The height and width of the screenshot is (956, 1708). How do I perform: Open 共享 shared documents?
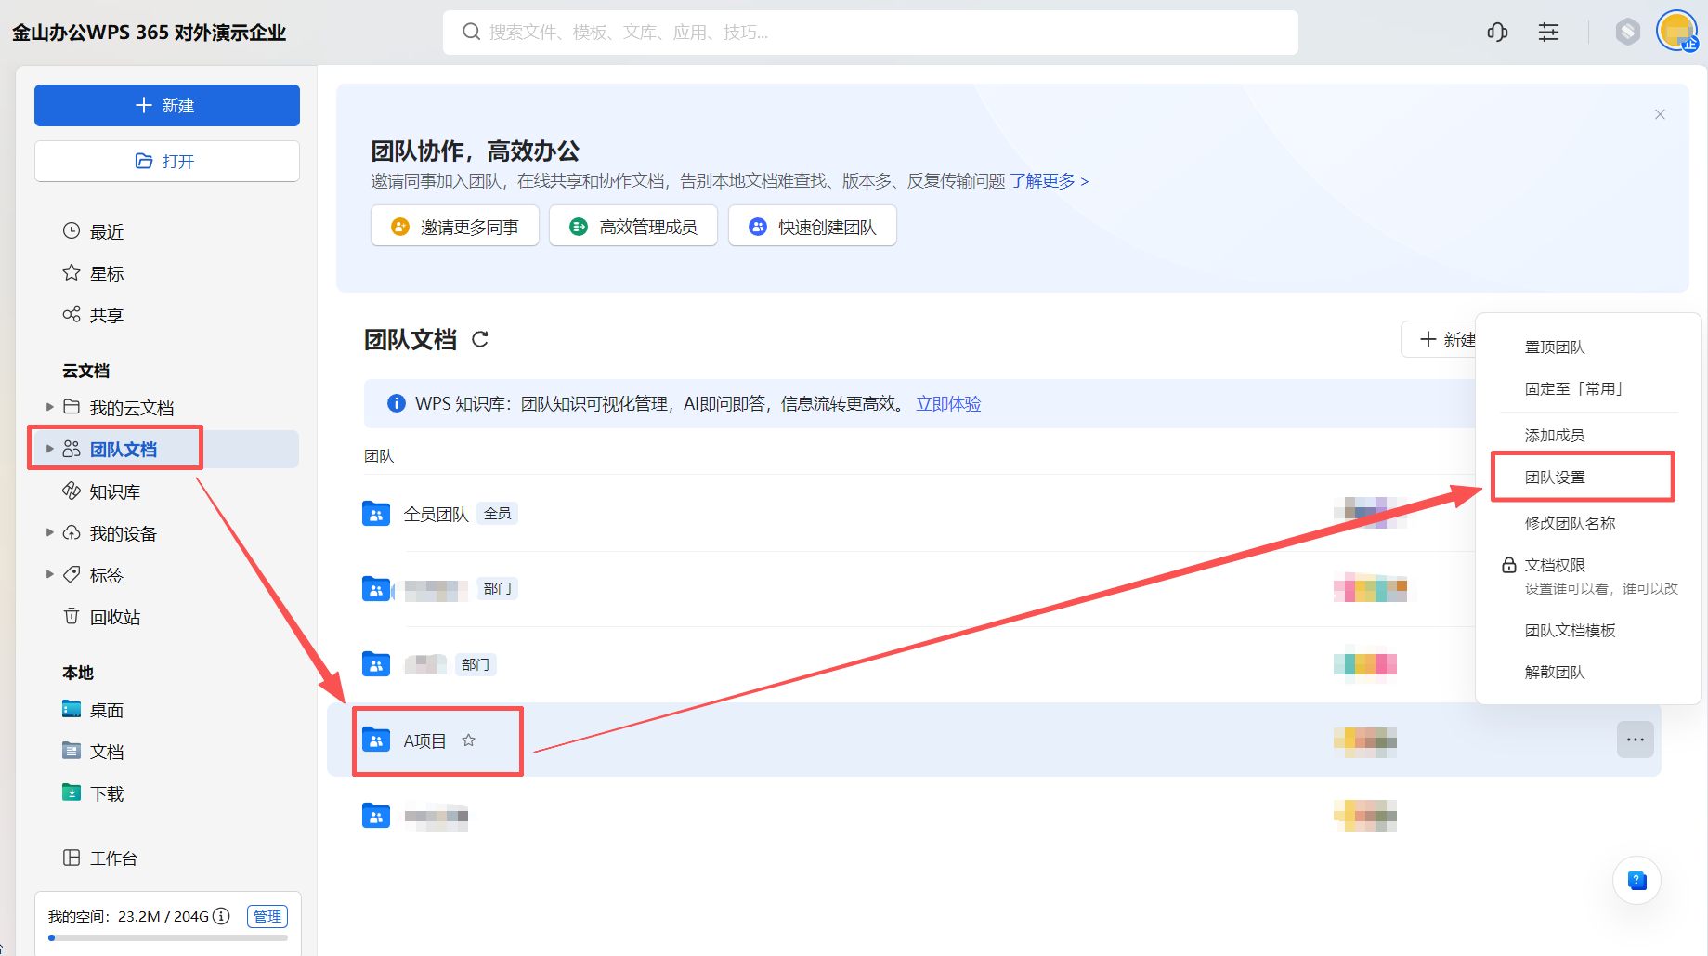coord(93,315)
